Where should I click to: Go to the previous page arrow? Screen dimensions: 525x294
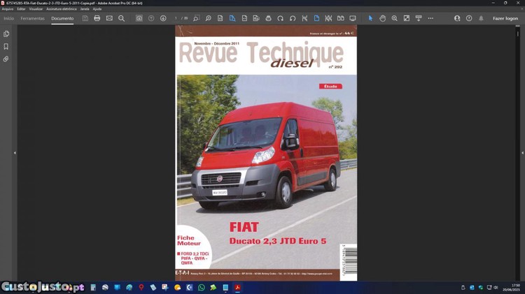click(151, 18)
